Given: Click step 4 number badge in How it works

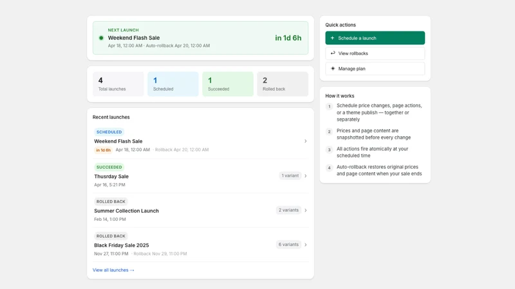Looking at the screenshot, I should (x=329, y=168).
